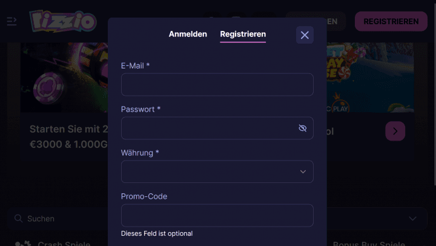Click the search magnifier icon beside Suchen
The width and height of the screenshot is (436, 246).
(x=18, y=218)
